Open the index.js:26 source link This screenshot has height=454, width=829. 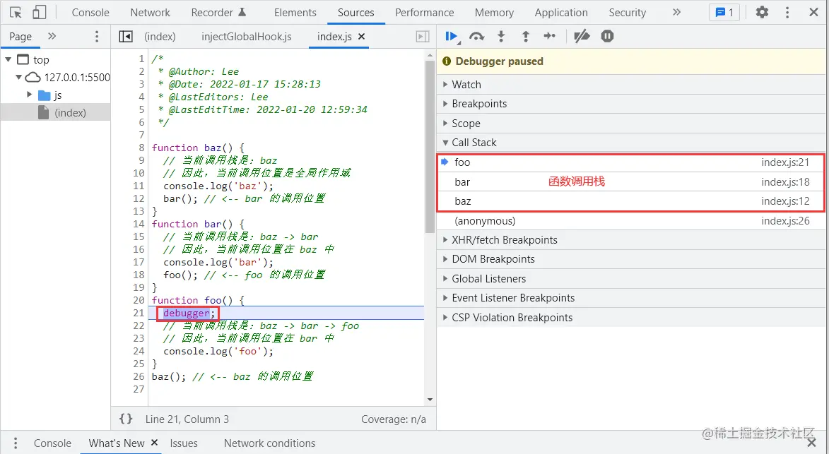(x=785, y=221)
